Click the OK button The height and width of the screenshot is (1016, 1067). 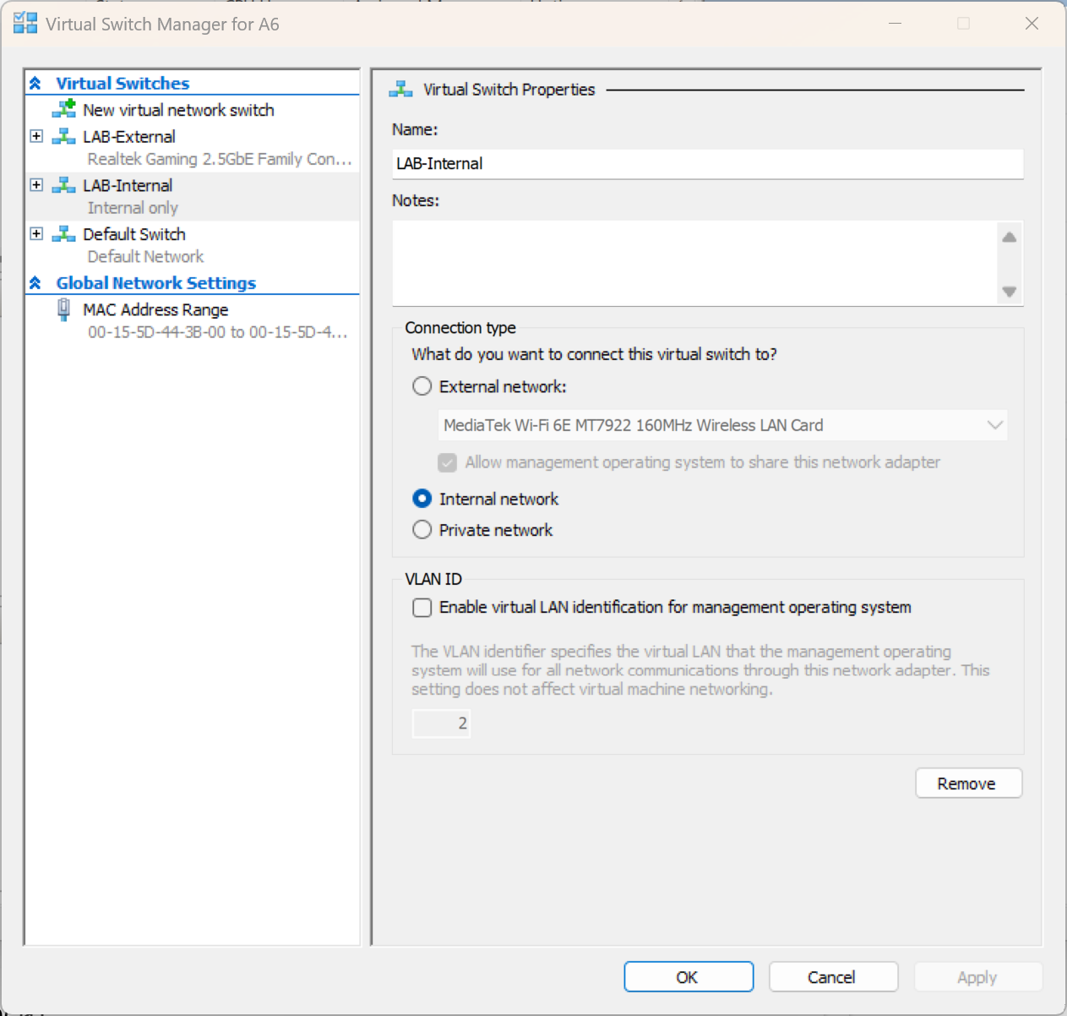tap(689, 977)
